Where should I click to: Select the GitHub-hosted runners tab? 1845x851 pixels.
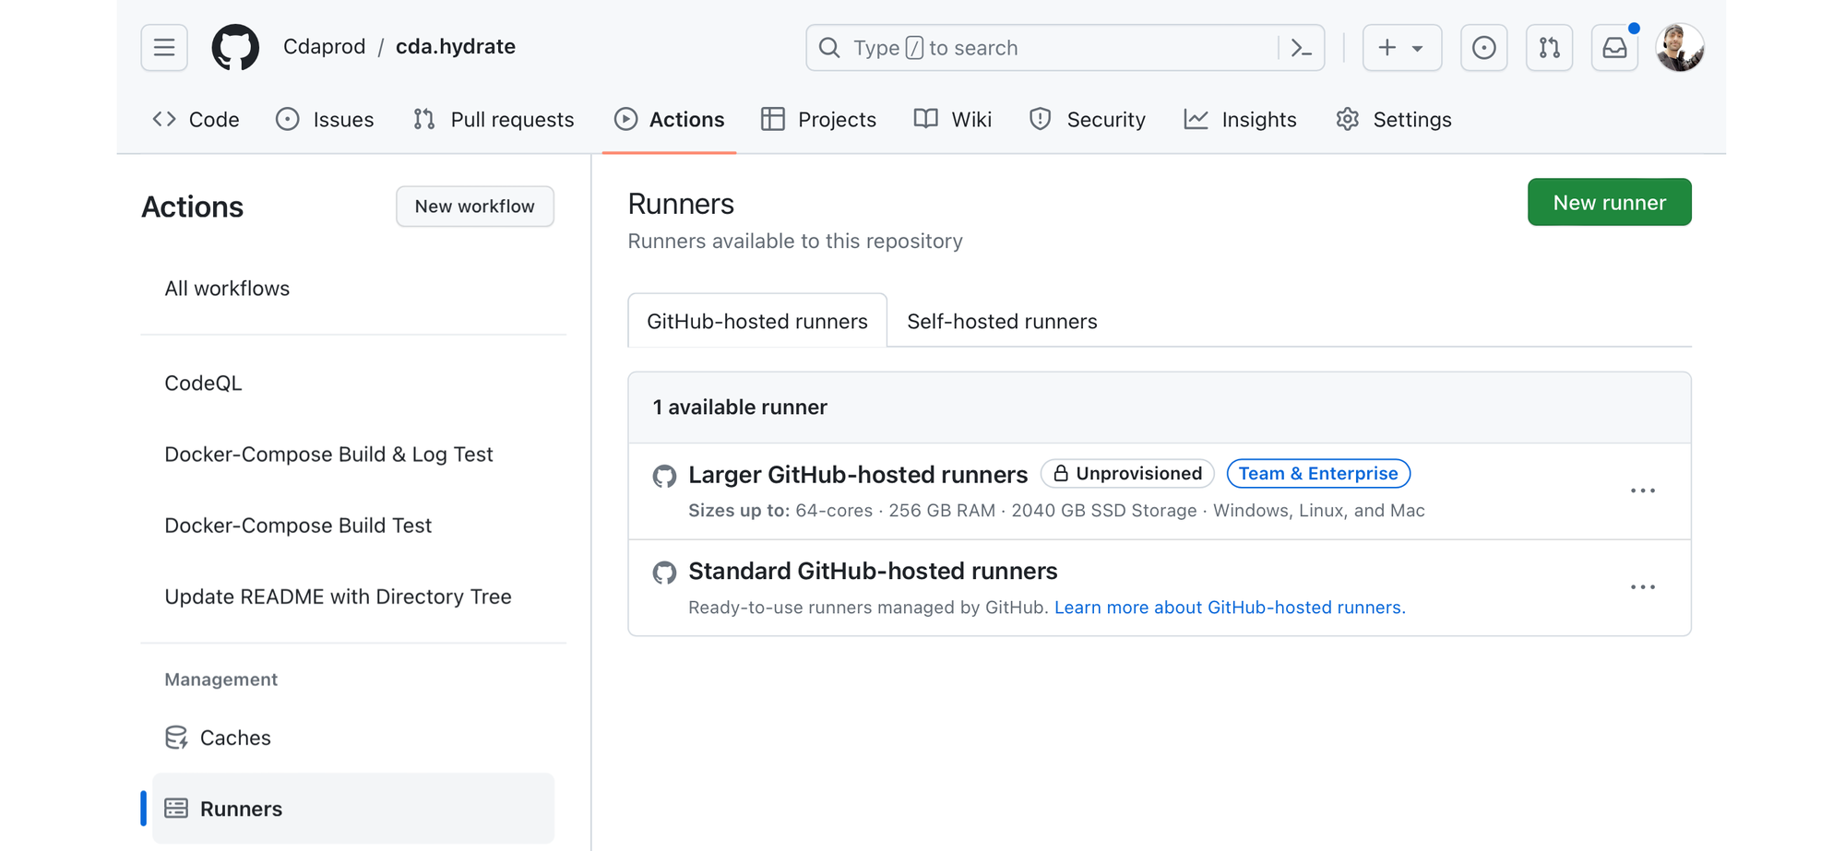[x=756, y=321]
